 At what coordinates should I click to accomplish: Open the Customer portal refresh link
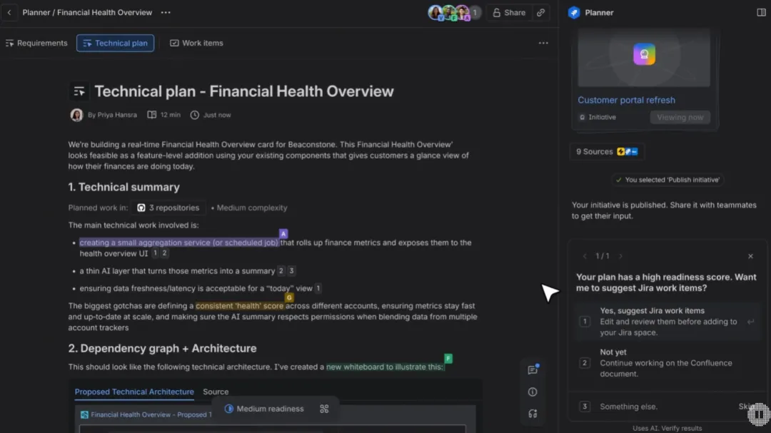[626, 101]
